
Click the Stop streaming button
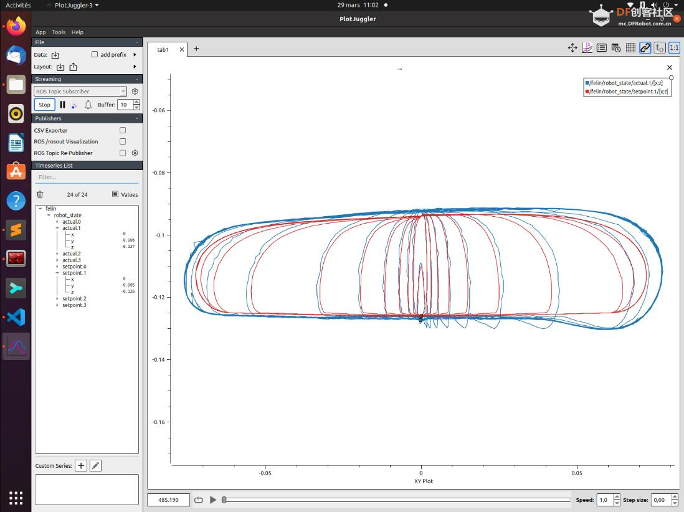44,105
